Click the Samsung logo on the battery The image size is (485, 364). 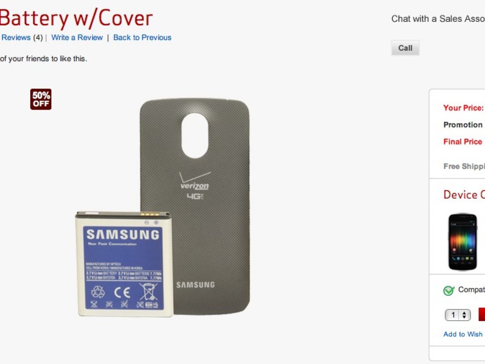(x=123, y=235)
